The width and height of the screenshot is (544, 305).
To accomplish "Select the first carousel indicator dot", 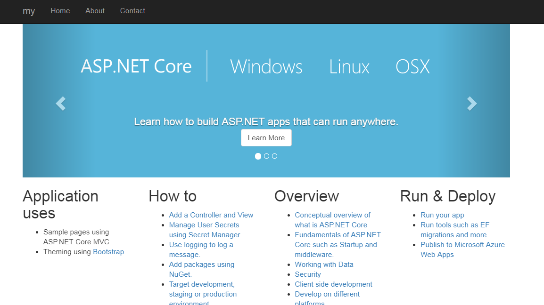I will 258,156.
